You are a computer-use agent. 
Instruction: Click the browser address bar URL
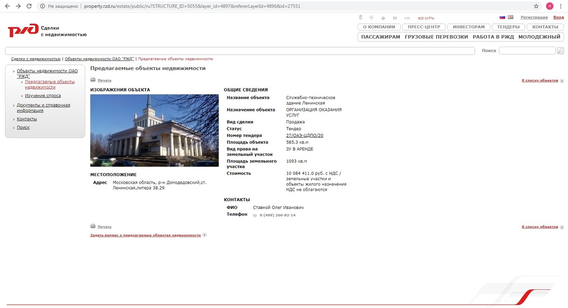192,6
